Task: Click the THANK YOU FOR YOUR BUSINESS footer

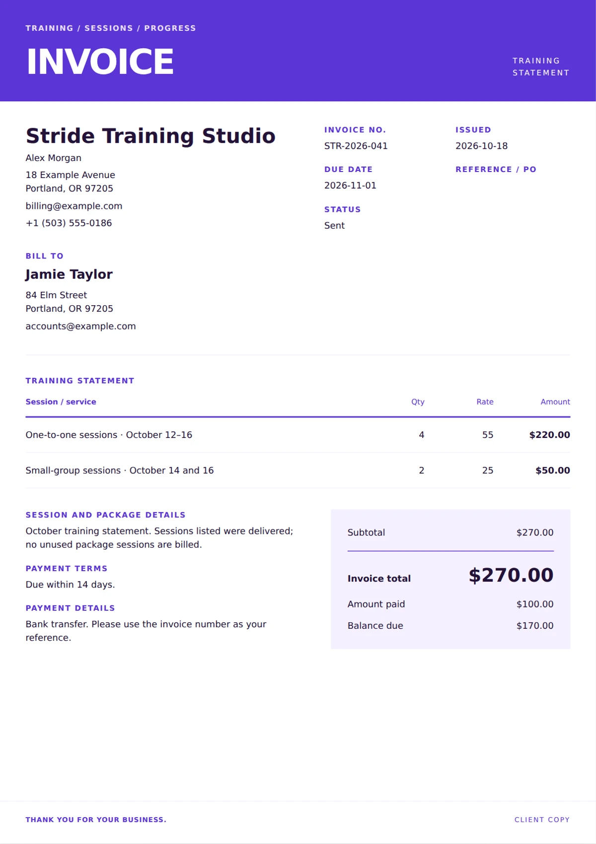Action: [x=96, y=820]
